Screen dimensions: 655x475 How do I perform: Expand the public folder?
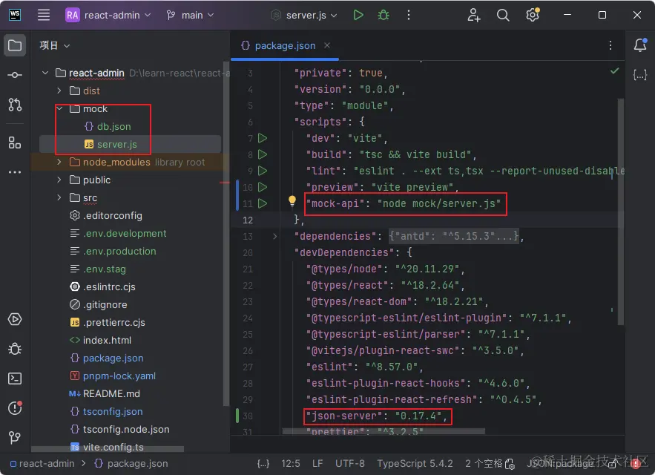click(x=59, y=180)
